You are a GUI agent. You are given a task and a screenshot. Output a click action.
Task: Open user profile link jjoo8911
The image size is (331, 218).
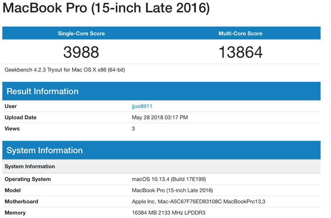(x=142, y=106)
